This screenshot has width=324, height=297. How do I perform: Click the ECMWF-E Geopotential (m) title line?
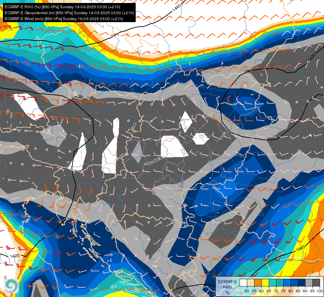(69, 13)
